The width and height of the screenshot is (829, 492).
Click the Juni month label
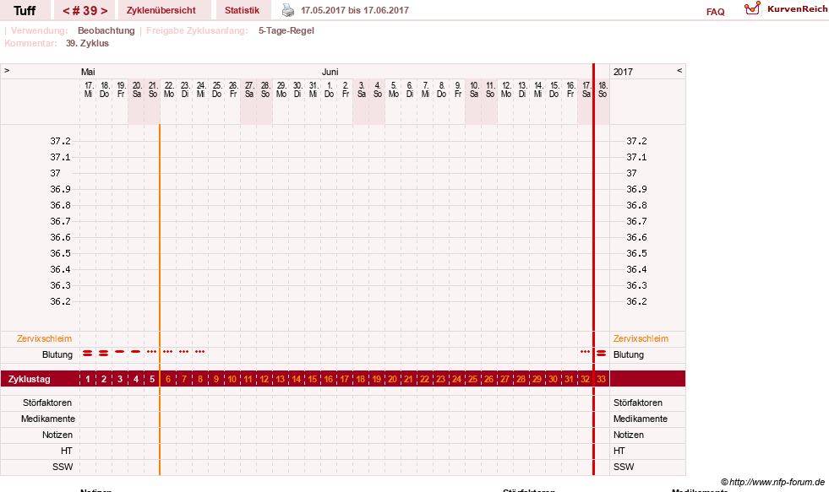tap(330, 72)
